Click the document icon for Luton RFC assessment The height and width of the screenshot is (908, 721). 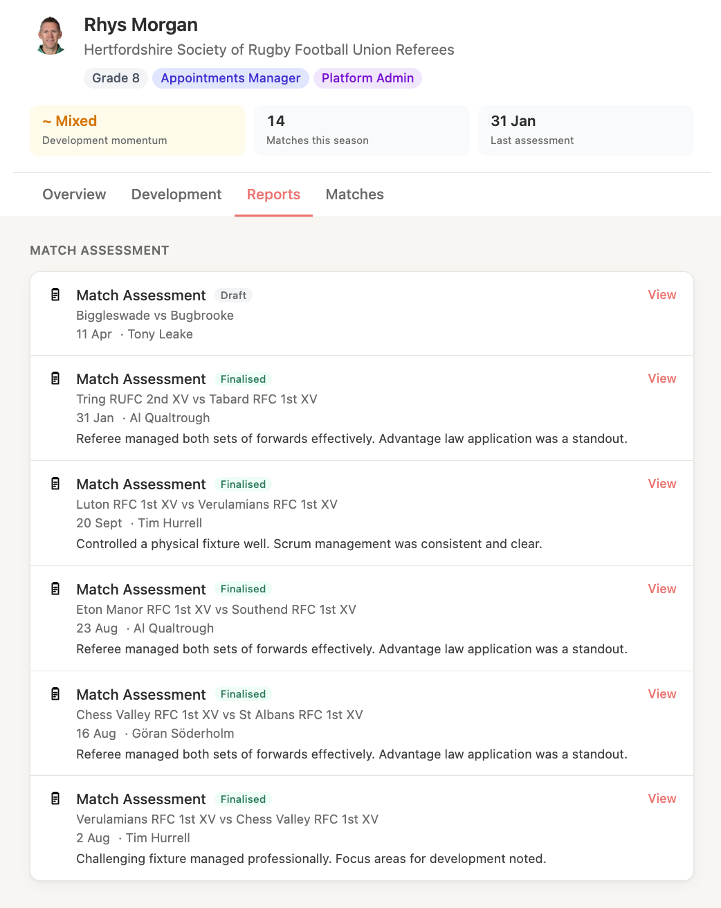[x=55, y=484]
